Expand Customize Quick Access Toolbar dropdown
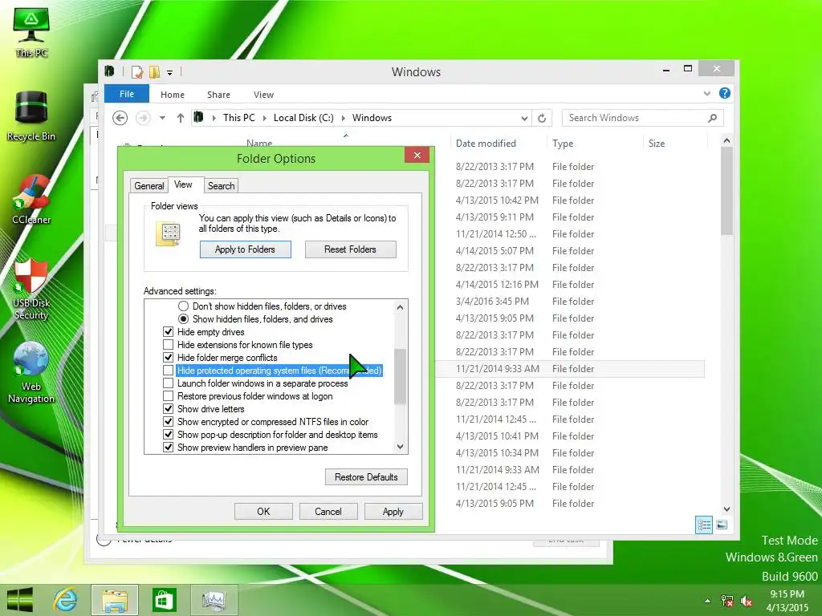The width and height of the screenshot is (822, 616). click(170, 73)
